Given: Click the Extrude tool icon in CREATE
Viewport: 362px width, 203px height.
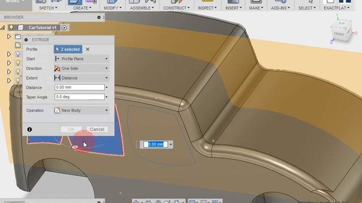Looking at the screenshot, I should (x=75, y=2).
